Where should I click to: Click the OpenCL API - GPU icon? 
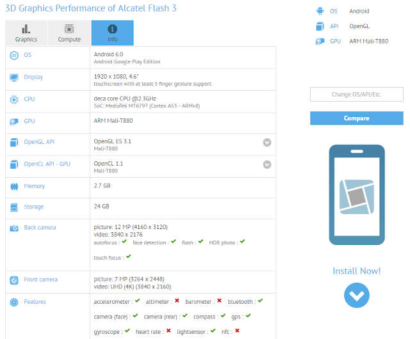click(14, 164)
